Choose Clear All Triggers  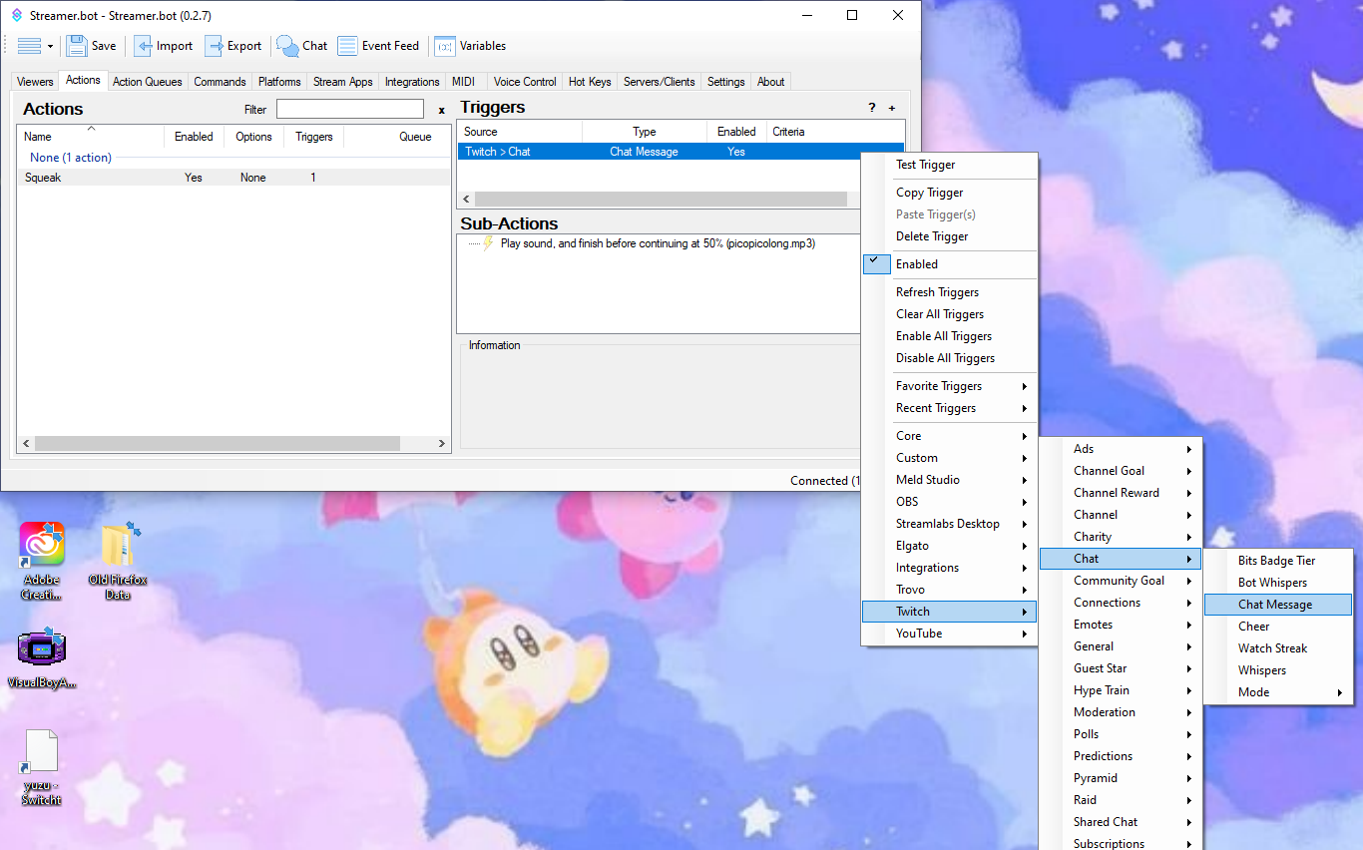(x=950, y=314)
